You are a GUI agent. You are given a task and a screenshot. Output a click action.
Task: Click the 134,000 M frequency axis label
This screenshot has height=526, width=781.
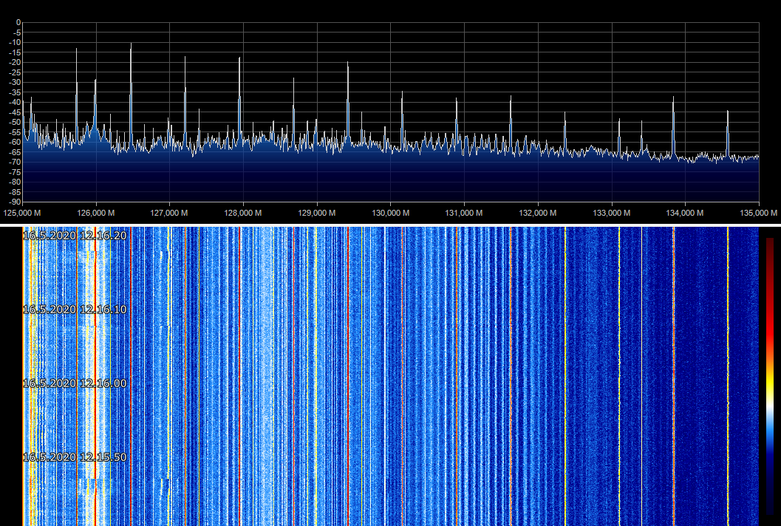pyautogui.click(x=686, y=213)
